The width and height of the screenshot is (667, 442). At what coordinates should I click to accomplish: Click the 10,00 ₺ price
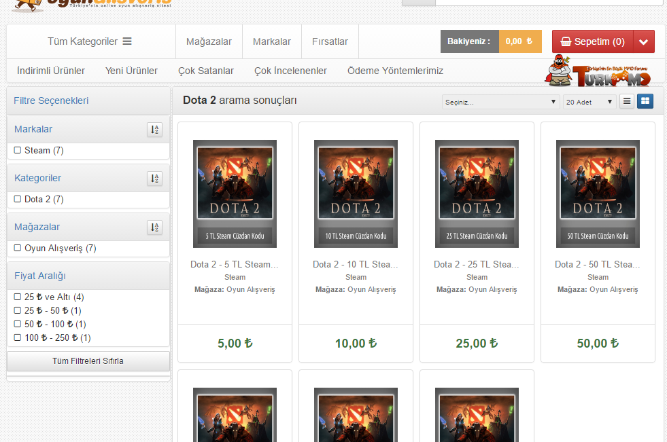tap(356, 343)
